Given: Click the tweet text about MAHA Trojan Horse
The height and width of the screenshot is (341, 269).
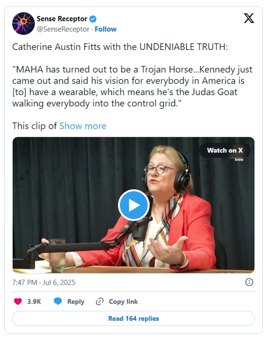Looking at the screenshot, I should tap(133, 86).
